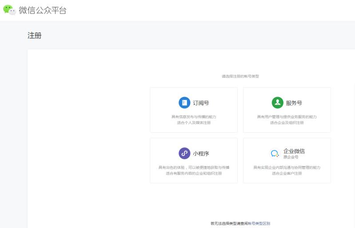Viewport: 355px width, 228px height.
Task: Select the 订阅号 account type title
Action: (201, 103)
